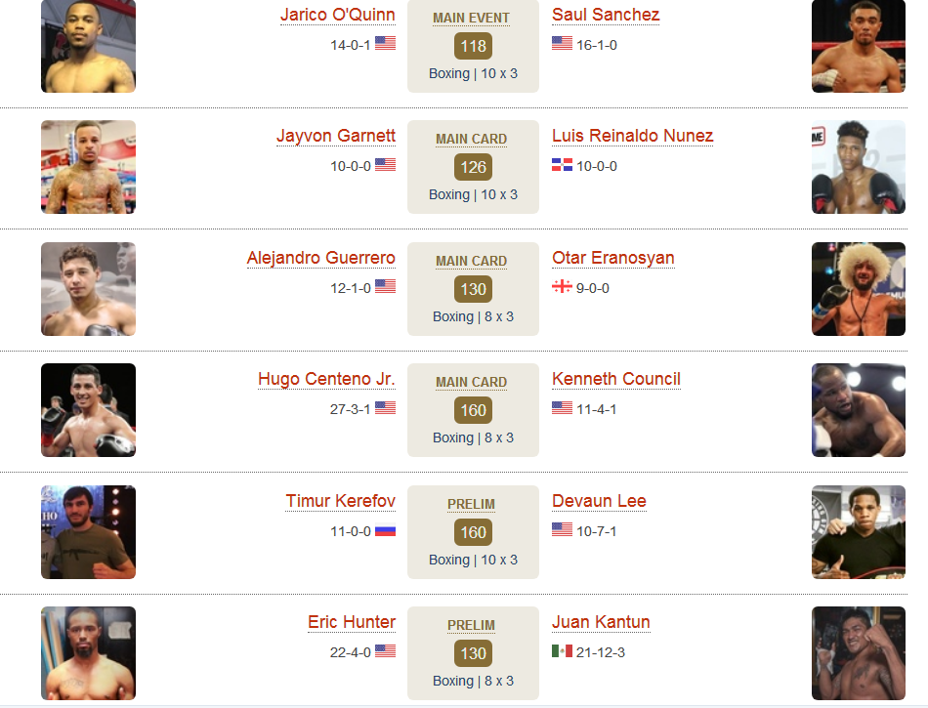Screen dimensions: 928x708
Task: Click the Mexican flag beside Juan Kantun
Action: click(562, 651)
